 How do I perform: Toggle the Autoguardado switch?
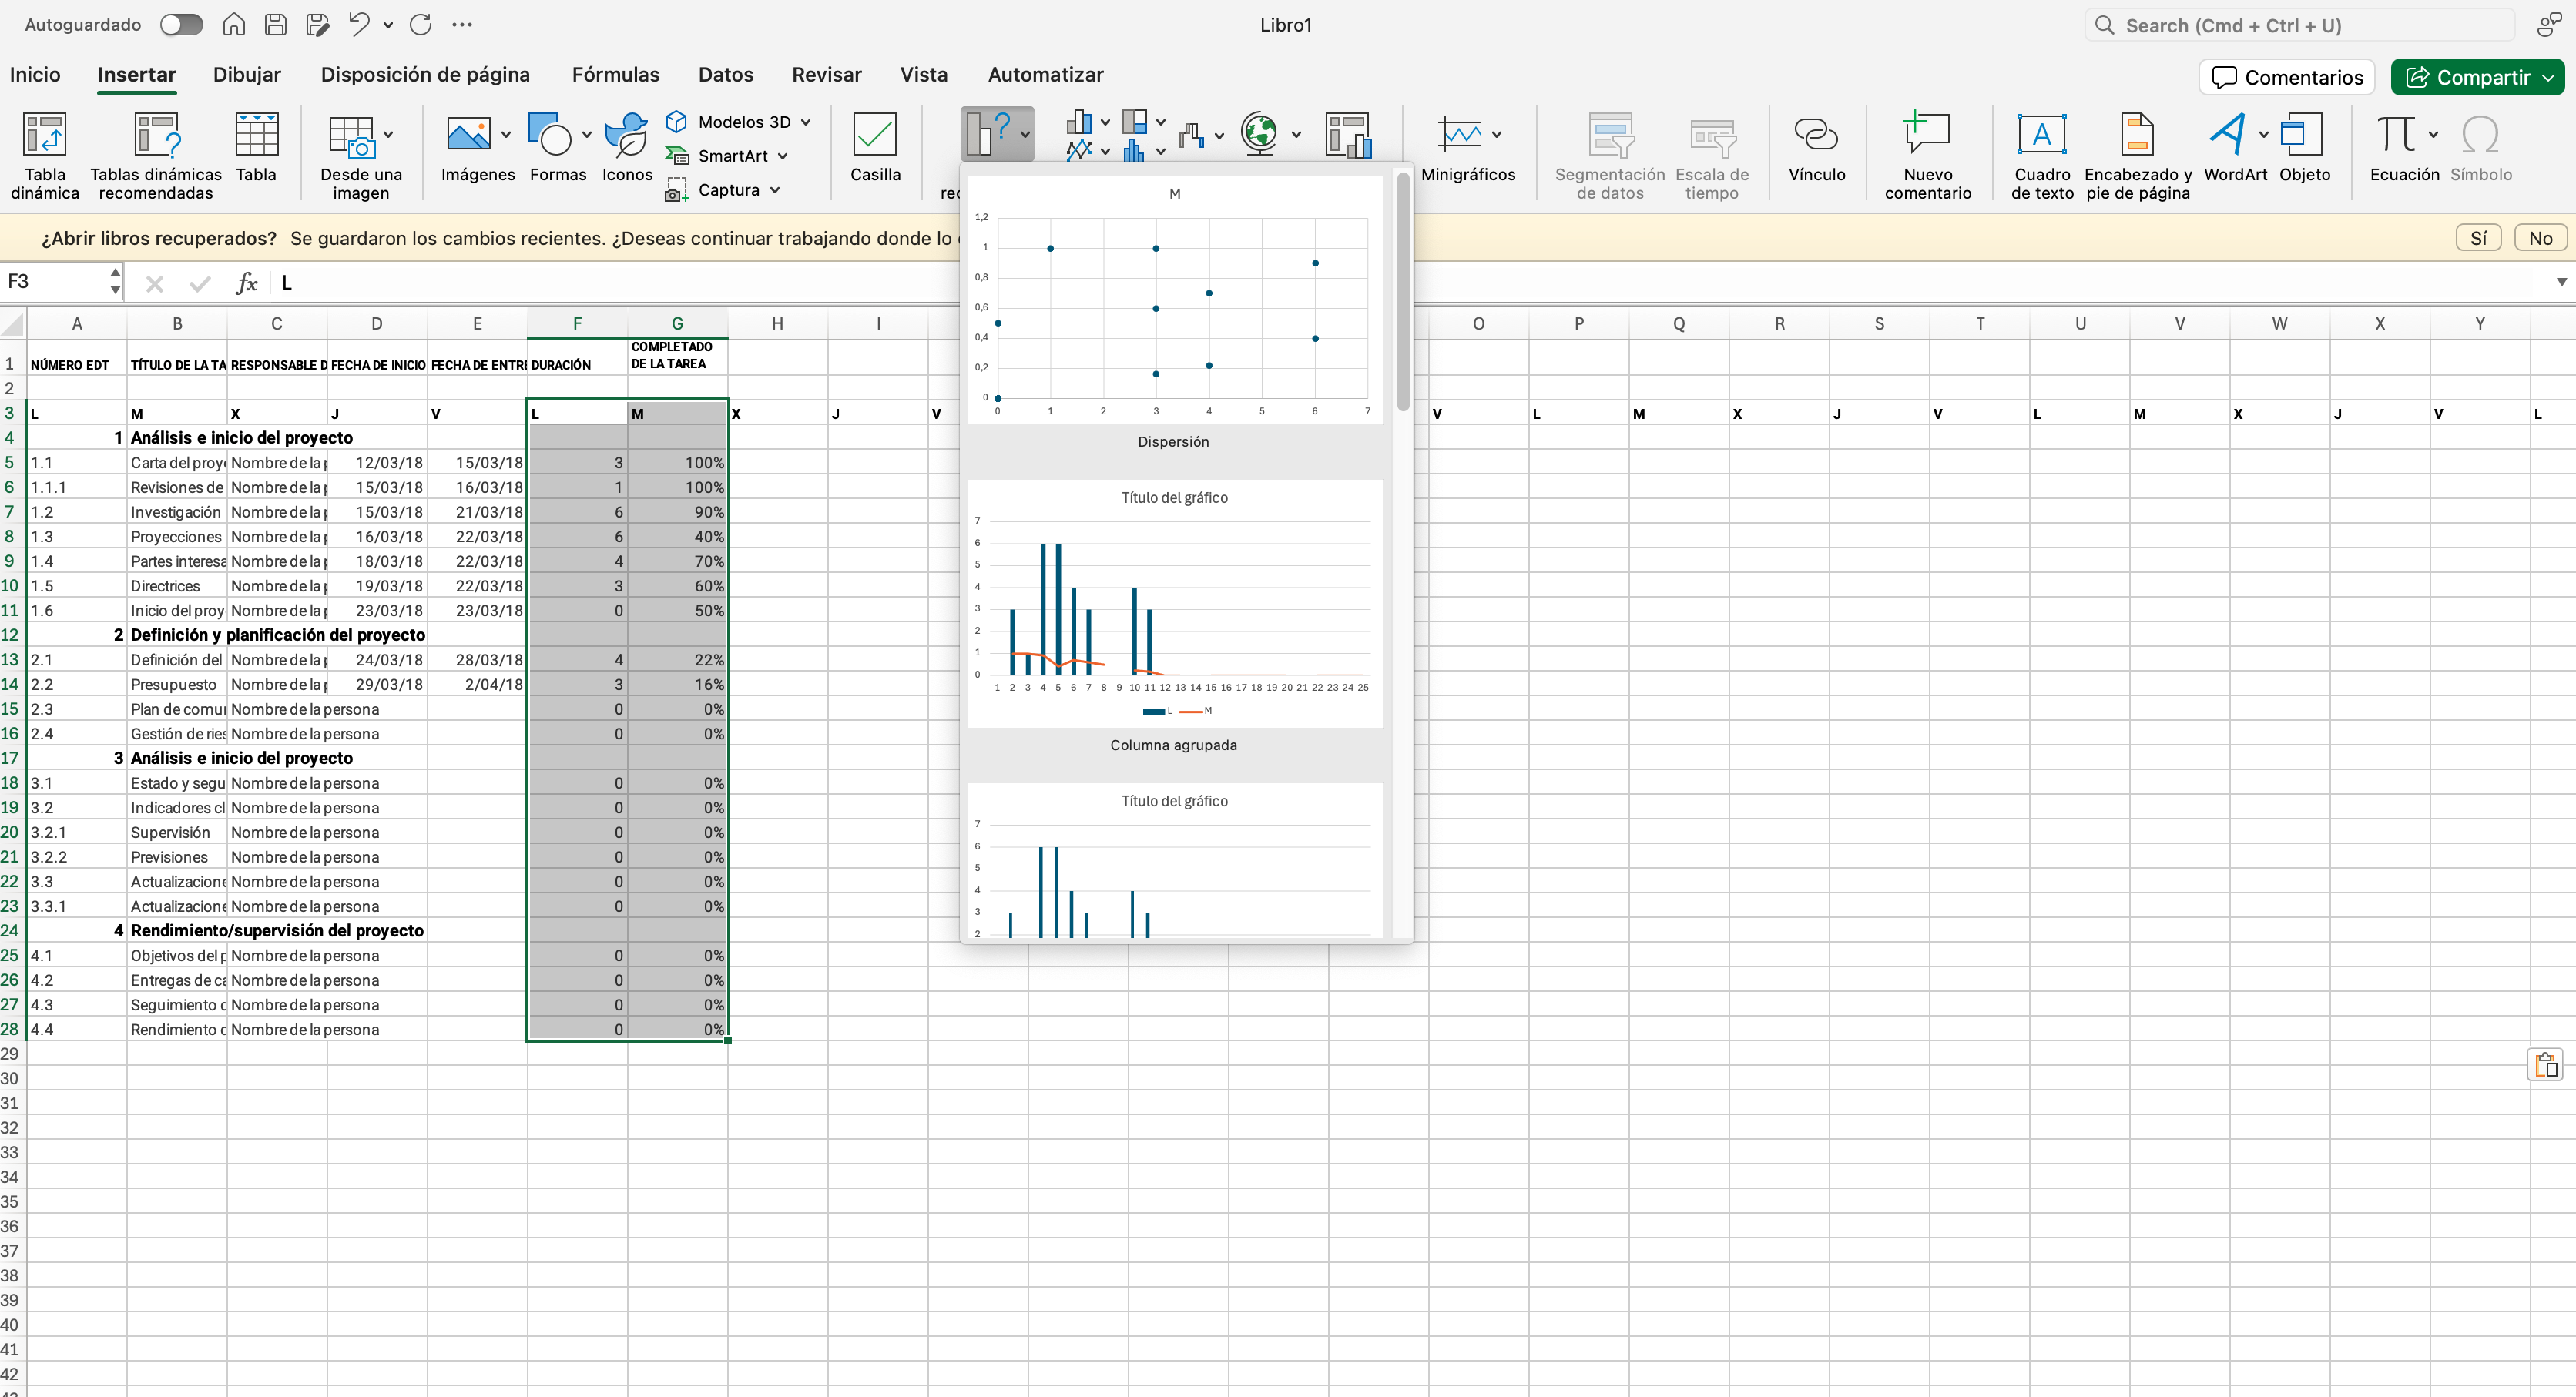[181, 25]
